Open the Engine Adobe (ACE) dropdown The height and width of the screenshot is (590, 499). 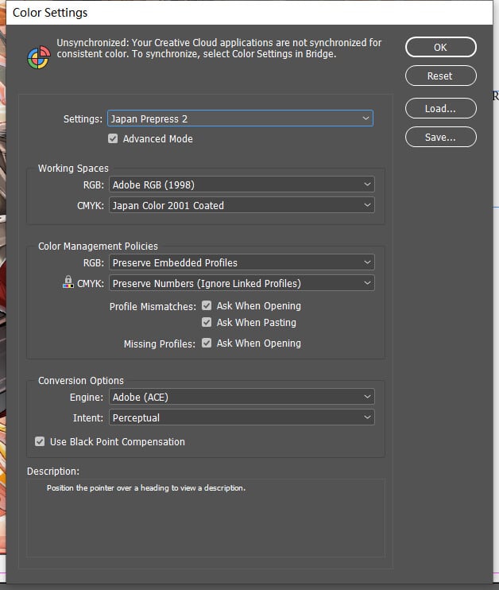[x=242, y=397]
